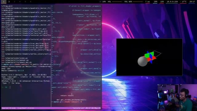Screen dimensions: 197x111
Task: Click the '[manim]' tmux session name
Action: click(5, 108)
